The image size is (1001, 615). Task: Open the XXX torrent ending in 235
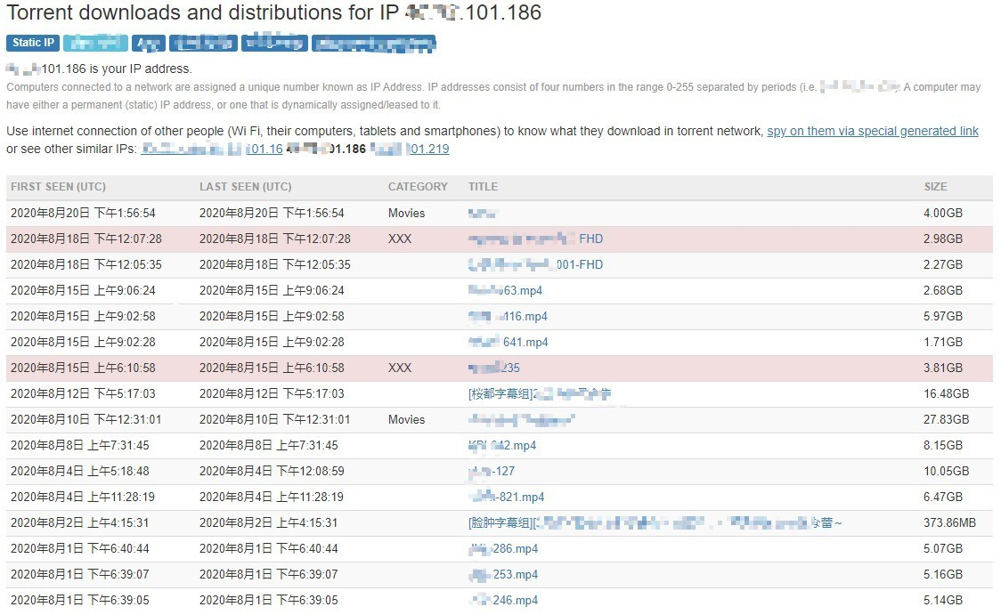tap(497, 368)
